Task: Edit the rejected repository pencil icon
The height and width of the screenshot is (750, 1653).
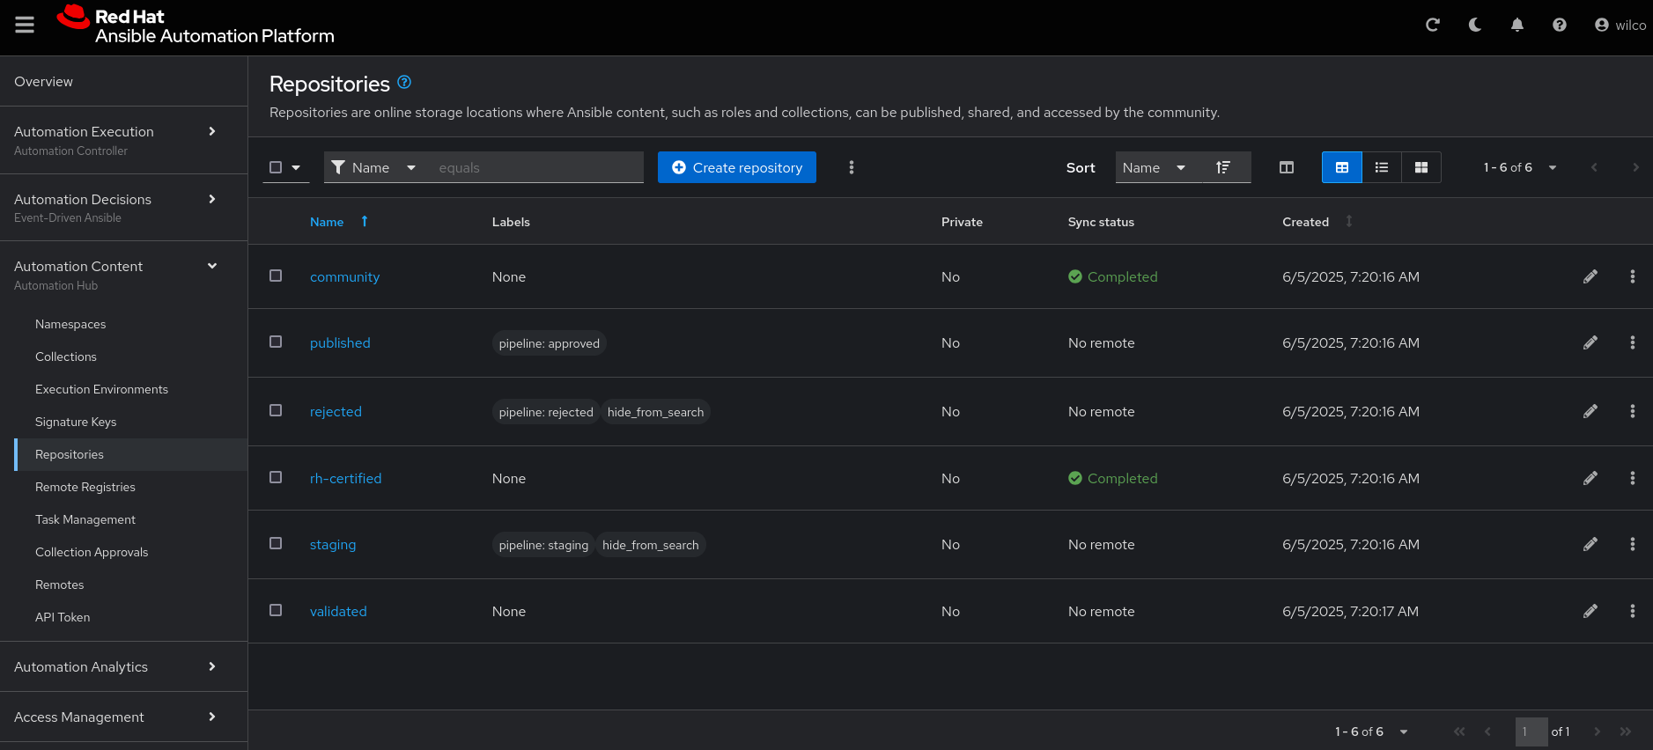Action: click(1590, 411)
